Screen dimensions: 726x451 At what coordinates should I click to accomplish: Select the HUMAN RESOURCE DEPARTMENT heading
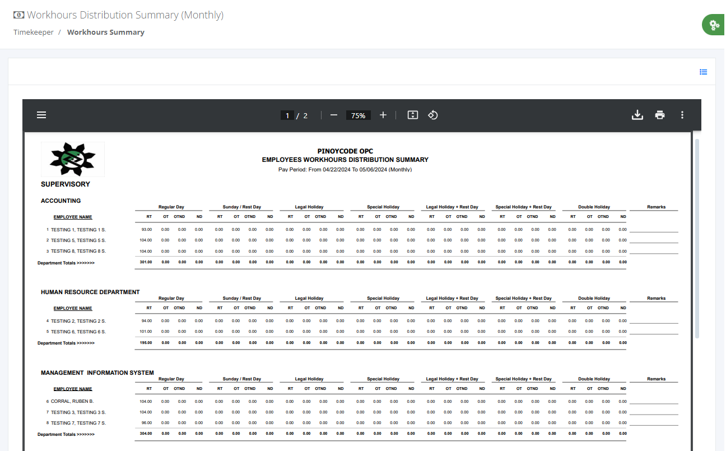[90, 292]
